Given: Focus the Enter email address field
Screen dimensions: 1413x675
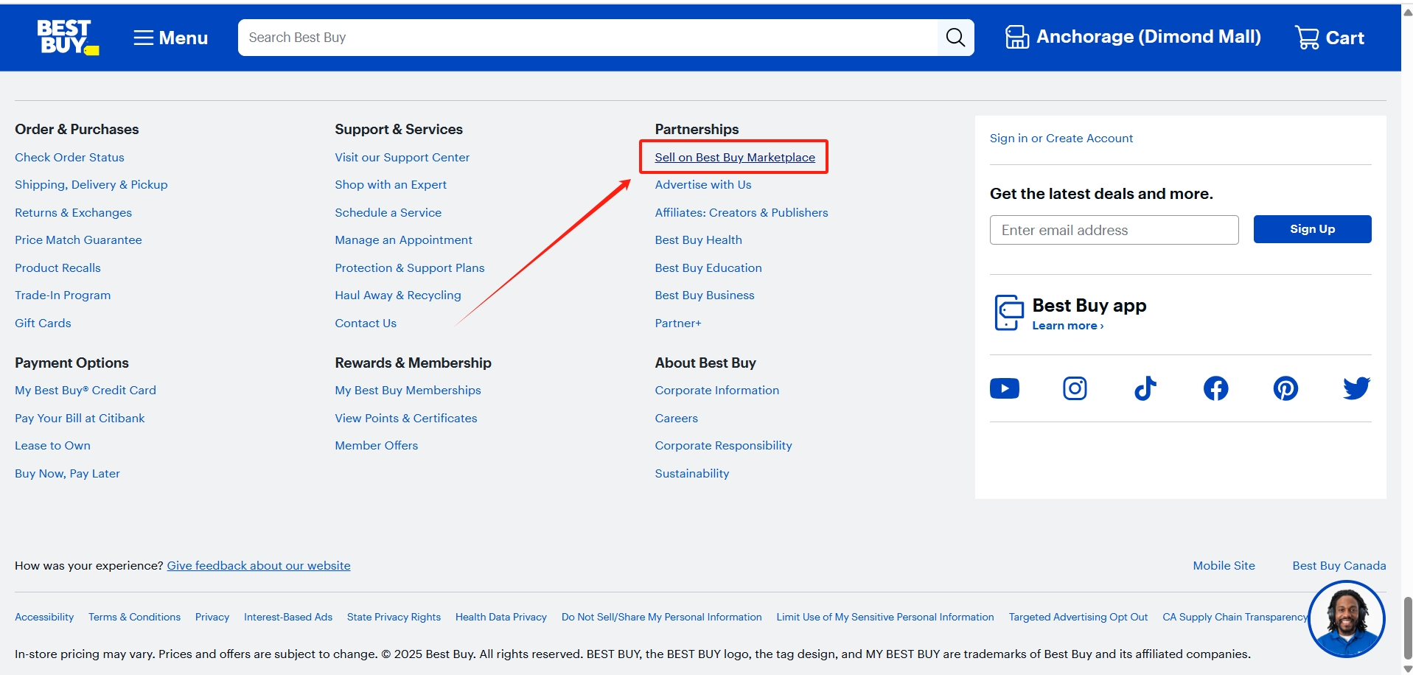Looking at the screenshot, I should (1113, 230).
